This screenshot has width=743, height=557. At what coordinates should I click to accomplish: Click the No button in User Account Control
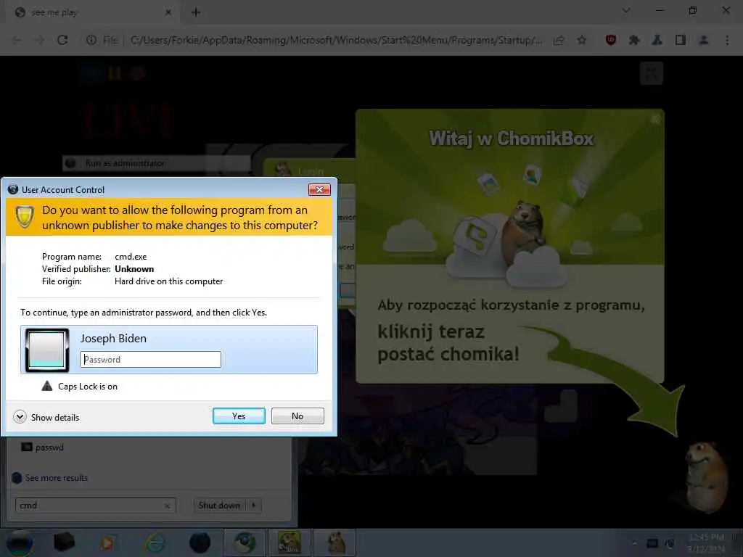click(x=297, y=416)
